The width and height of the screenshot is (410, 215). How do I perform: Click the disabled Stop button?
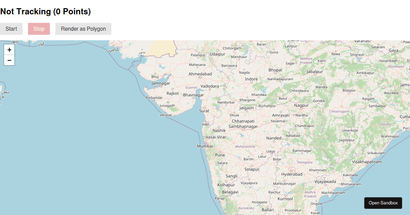[x=39, y=29]
